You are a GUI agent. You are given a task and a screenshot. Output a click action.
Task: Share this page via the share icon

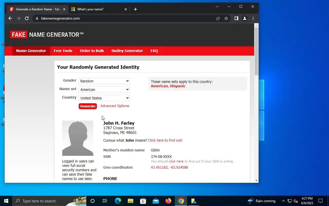[218, 18]
